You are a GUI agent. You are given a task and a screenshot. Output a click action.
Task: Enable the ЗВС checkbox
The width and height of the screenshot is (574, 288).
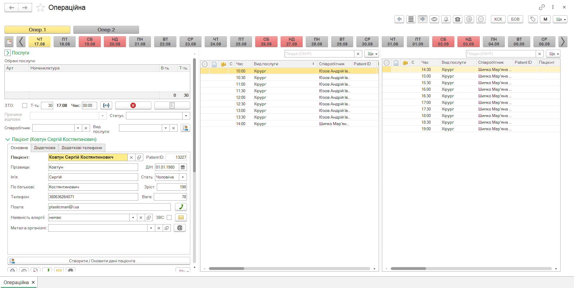pos(169,217)
